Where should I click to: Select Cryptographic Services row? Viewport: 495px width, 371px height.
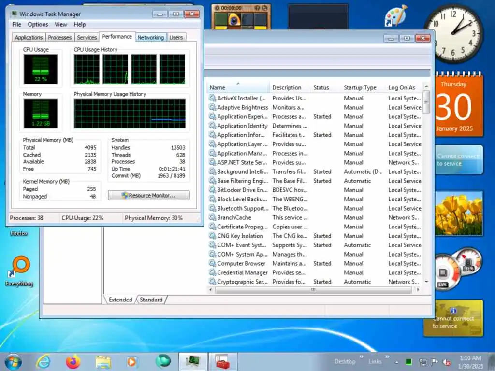point(315,282)
